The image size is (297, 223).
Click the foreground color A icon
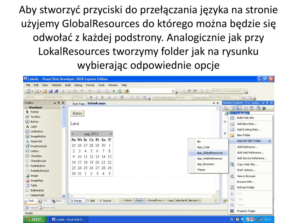point(109,97)
